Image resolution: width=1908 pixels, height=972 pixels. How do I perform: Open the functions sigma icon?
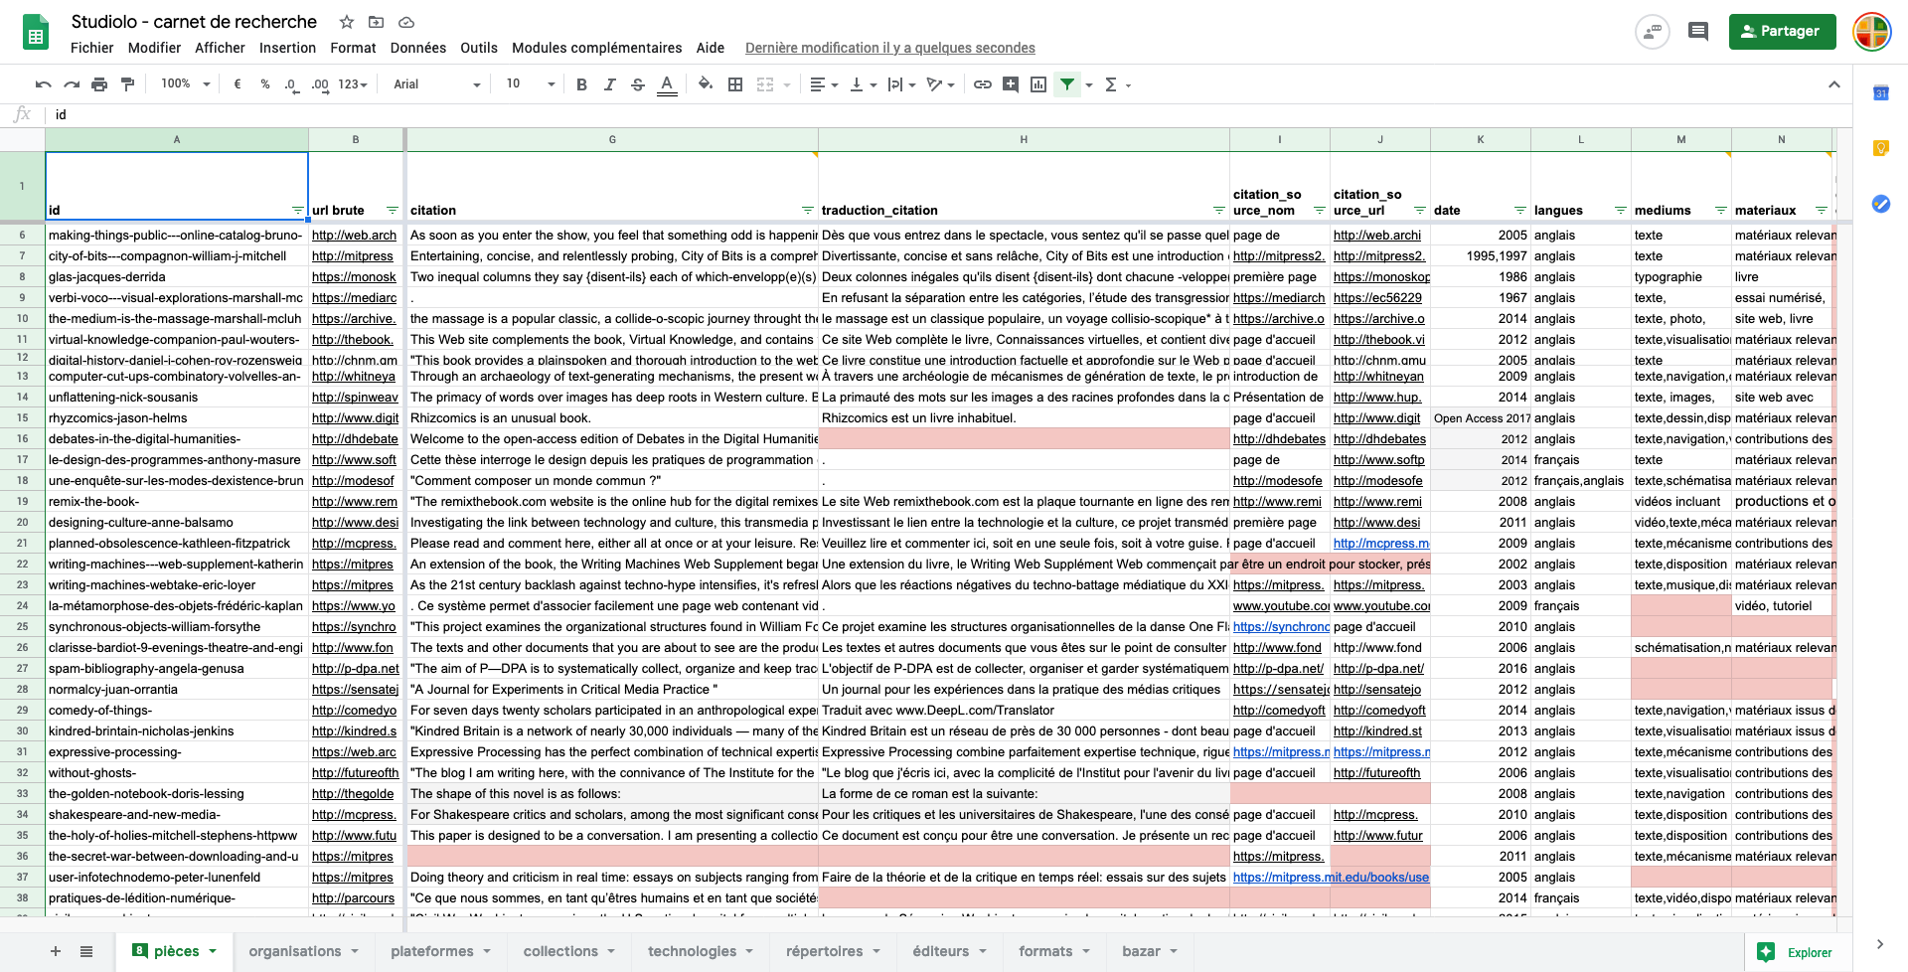click(1111, 84)
